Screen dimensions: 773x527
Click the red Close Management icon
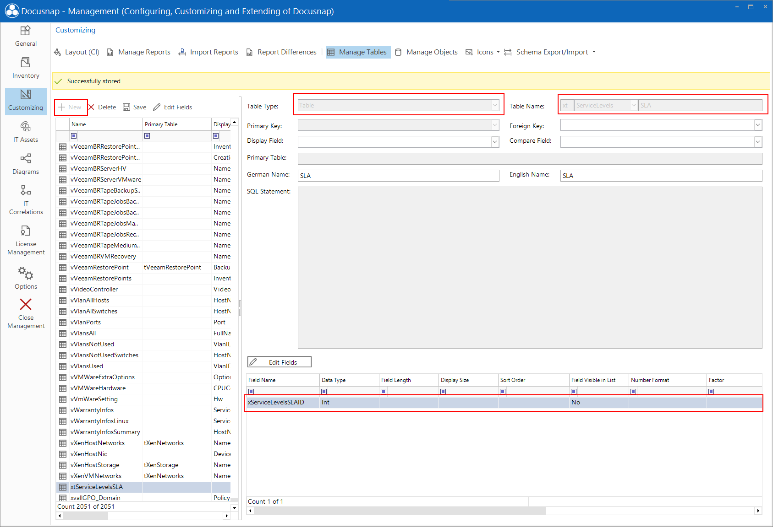[26, 304]
